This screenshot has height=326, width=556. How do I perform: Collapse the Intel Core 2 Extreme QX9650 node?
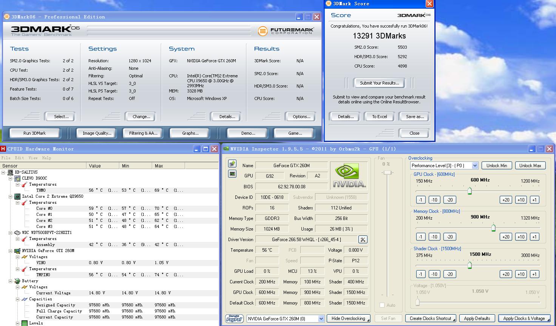pos(11,196)
